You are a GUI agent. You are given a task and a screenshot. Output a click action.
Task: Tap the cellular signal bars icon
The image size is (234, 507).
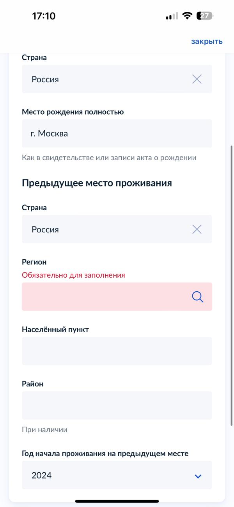[172, 16]
